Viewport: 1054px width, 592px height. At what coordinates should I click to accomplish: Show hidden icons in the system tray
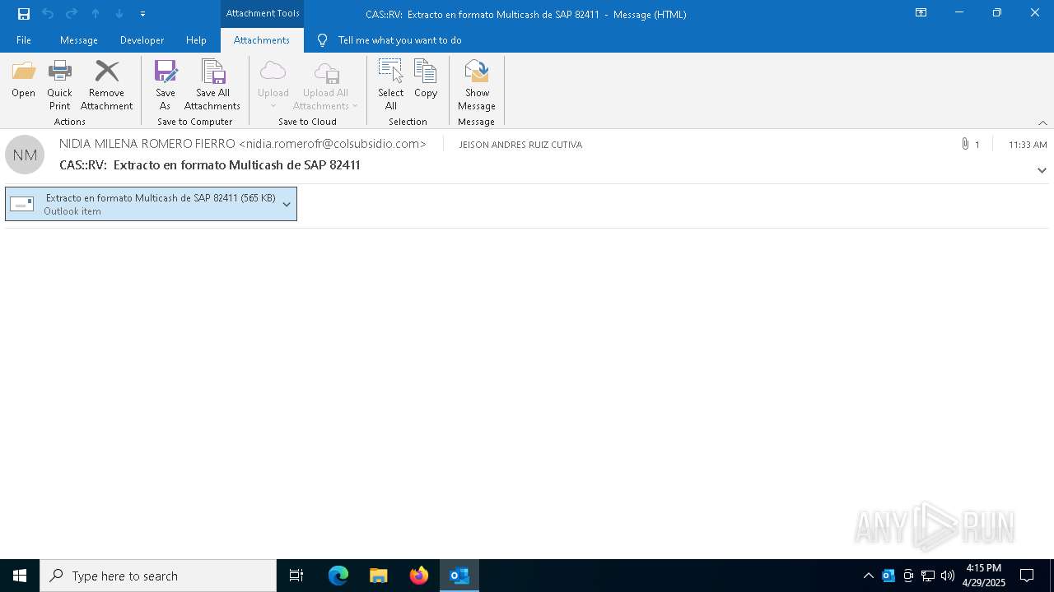click(869, 576)
